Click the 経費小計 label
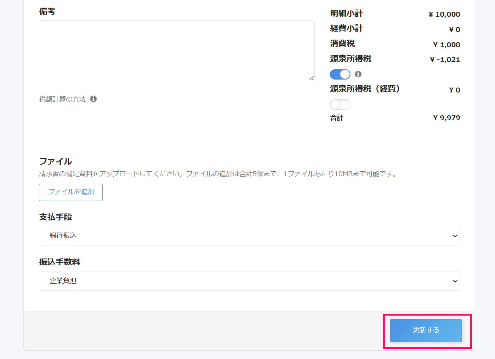The height and width of the screenshot is (359, 495). coord(346,29)
